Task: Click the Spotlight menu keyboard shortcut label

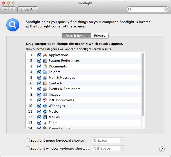Action: (x=58, y=140)
